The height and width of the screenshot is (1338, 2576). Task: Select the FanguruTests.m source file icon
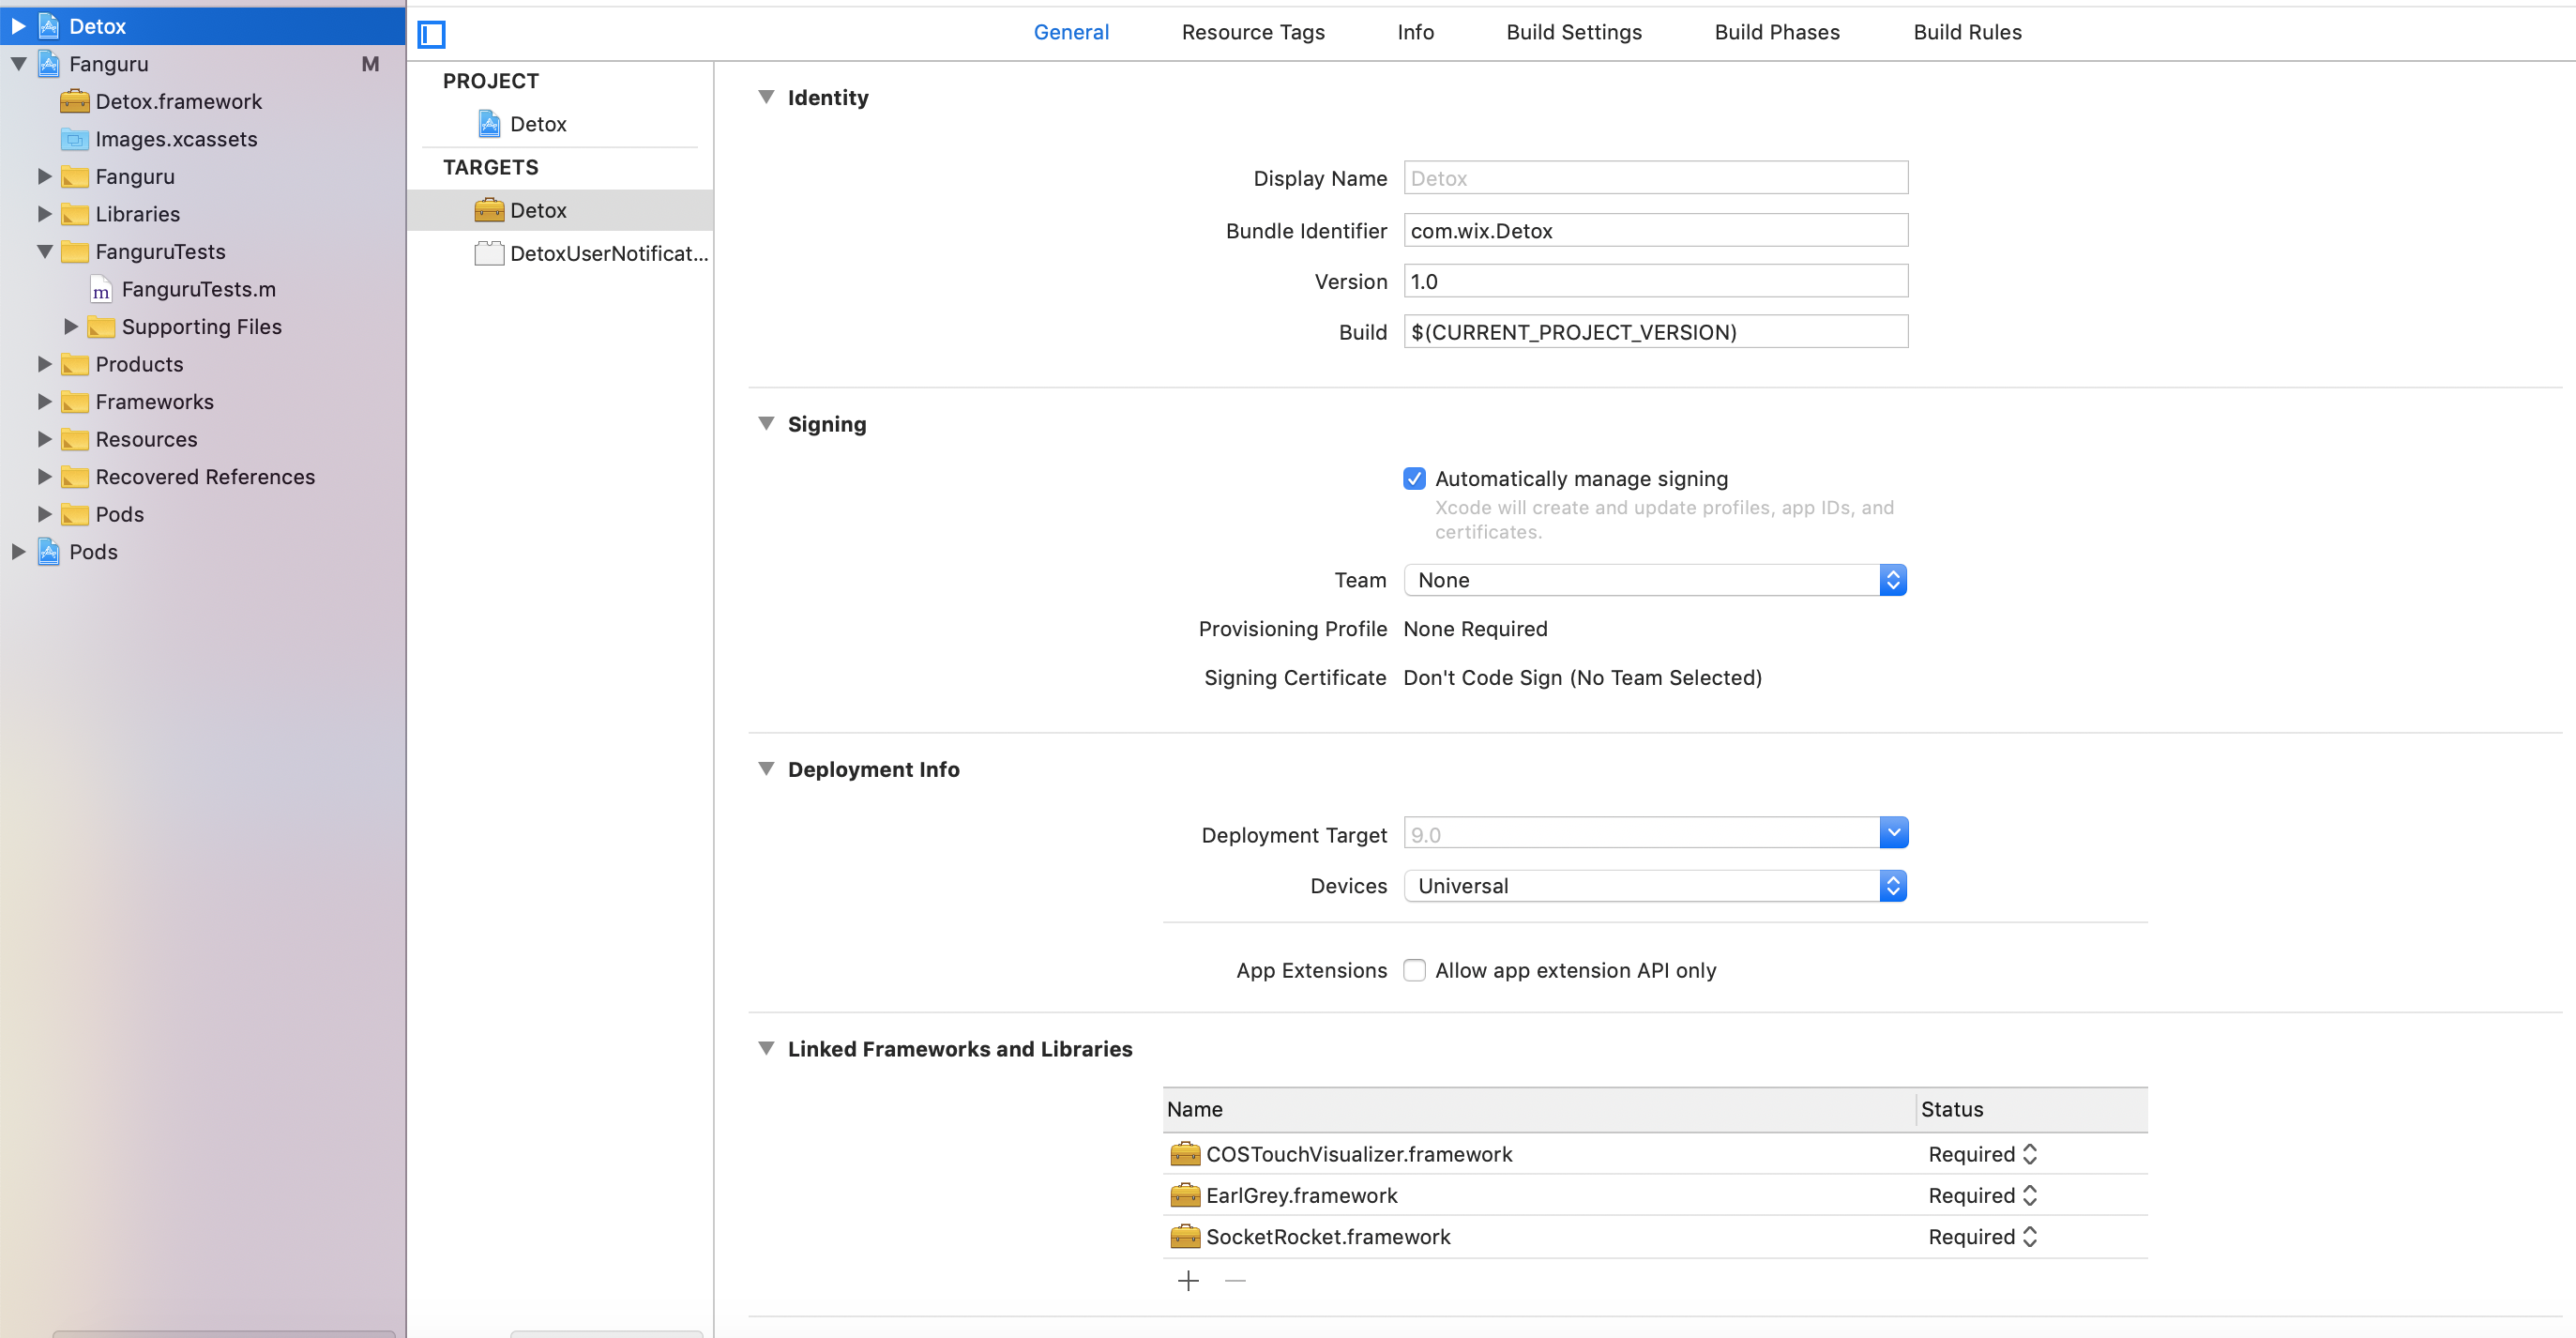pos(101,289)
